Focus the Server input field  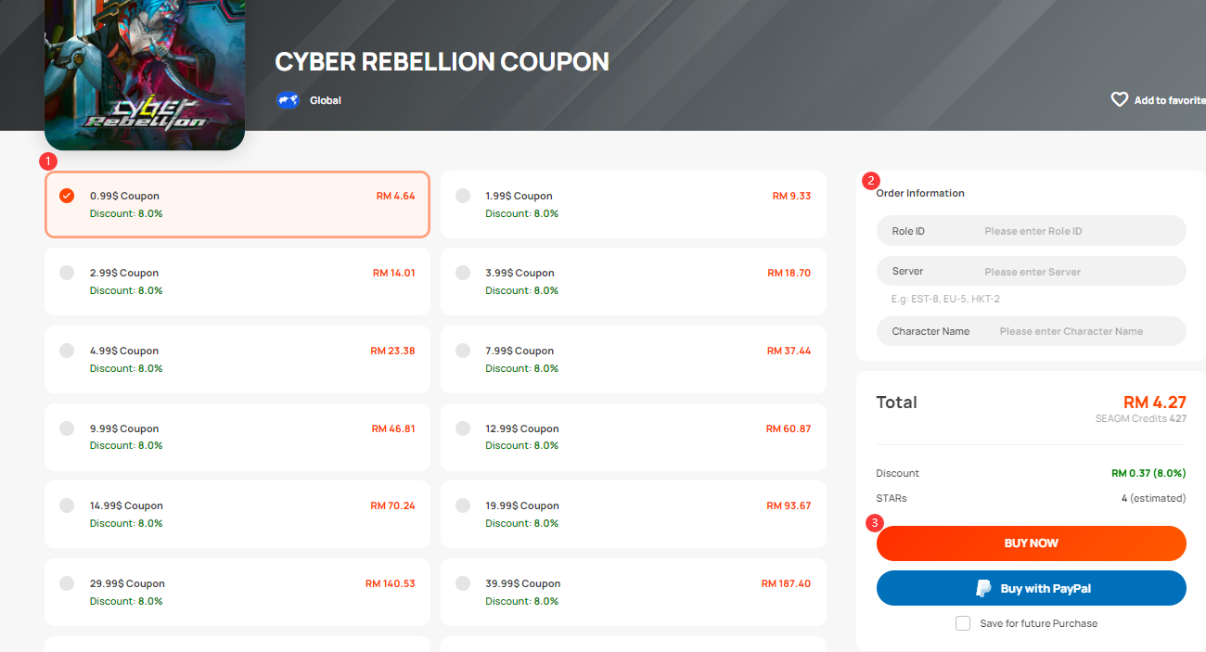1032,272
